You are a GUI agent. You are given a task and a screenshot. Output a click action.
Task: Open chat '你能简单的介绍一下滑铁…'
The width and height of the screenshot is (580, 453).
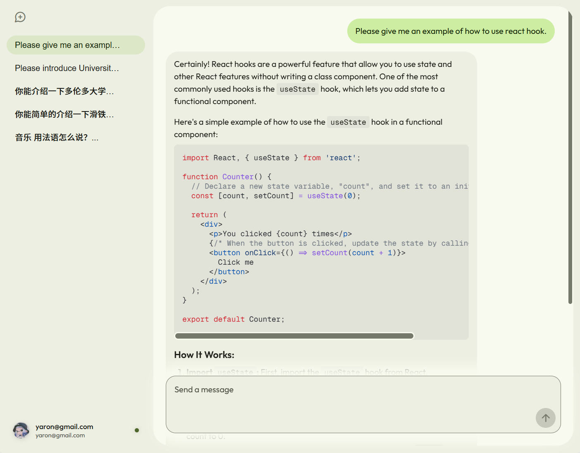click(x=76, y=114)
